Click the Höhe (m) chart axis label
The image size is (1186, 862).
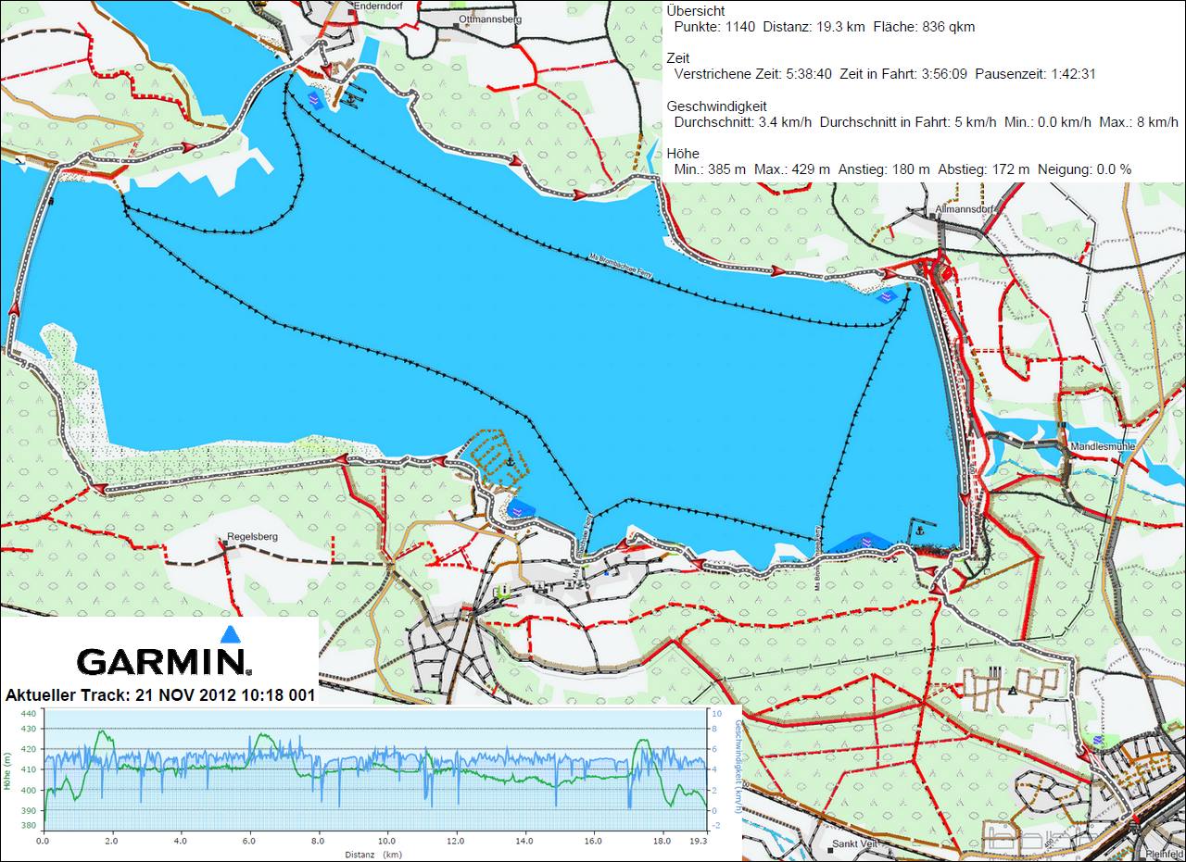pos(7,771)
